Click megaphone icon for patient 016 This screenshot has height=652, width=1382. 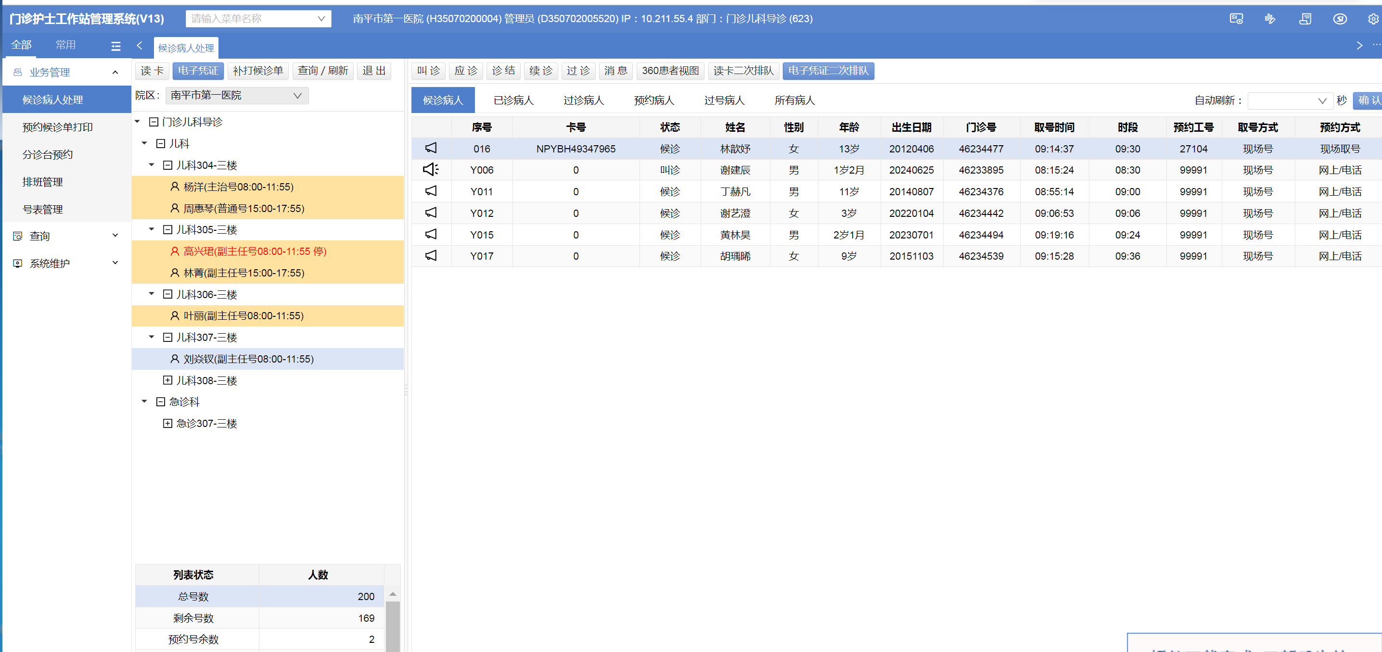(430, 148)
